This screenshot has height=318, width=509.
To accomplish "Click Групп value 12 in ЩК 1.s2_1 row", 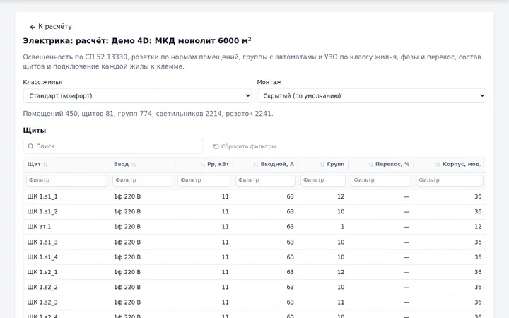I will pyautogui.click(x=341, y=272).
